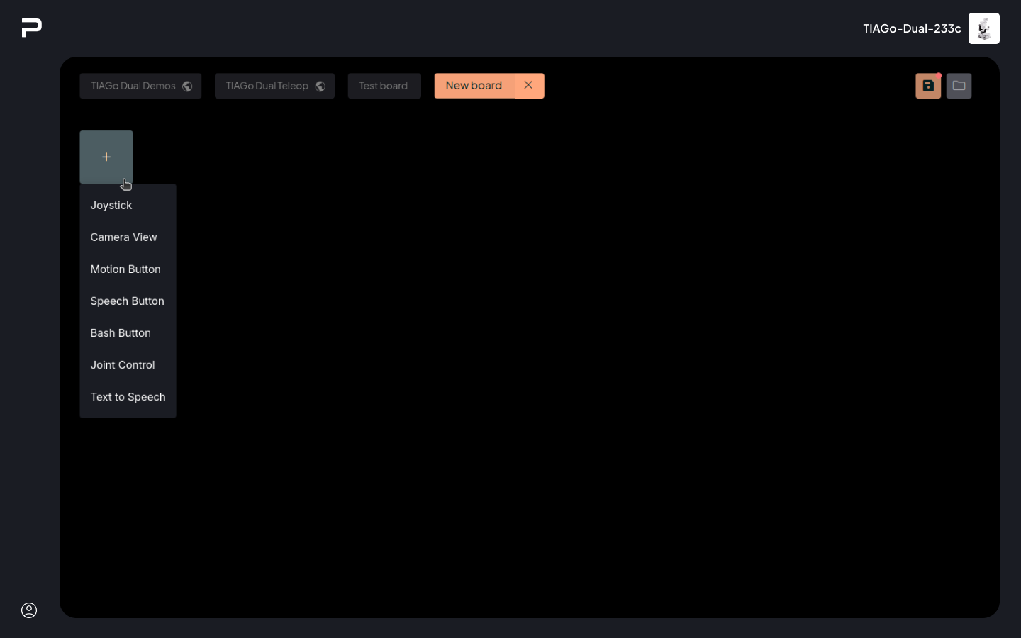This screenshot has width=1021, height=638.
Task: Close the New board tab
Action: click(528, 85)
